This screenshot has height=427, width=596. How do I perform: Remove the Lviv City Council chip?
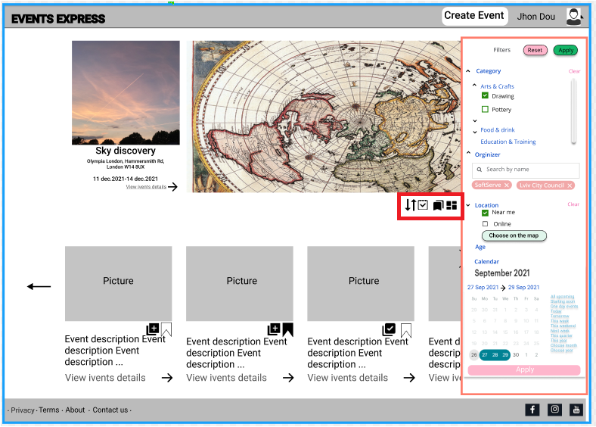point(570,185)
